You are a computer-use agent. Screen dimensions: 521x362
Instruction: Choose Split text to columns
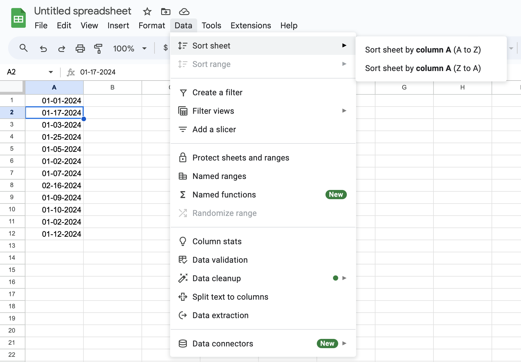[263, 297]
